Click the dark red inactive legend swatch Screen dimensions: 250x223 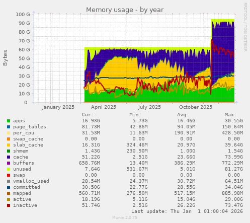coord(9,205)
